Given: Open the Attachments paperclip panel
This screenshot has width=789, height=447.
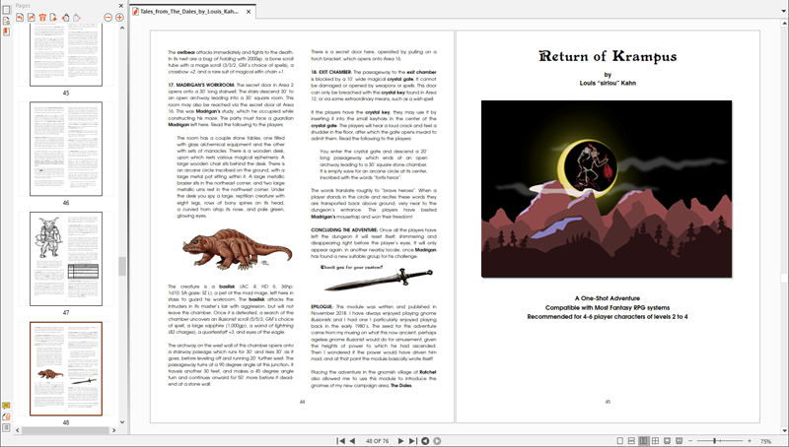Looking at the screenshot, I should pyautogui.click(x=6, y=416).
